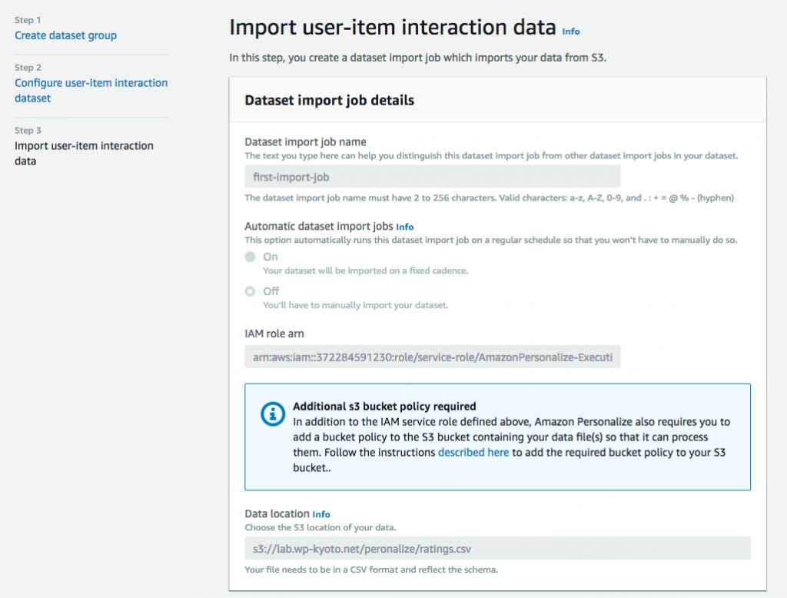Viewport: 787px width, 598px height.
Task: Click the 'Dataset import job name' label
Action: (x=306, y=142)
